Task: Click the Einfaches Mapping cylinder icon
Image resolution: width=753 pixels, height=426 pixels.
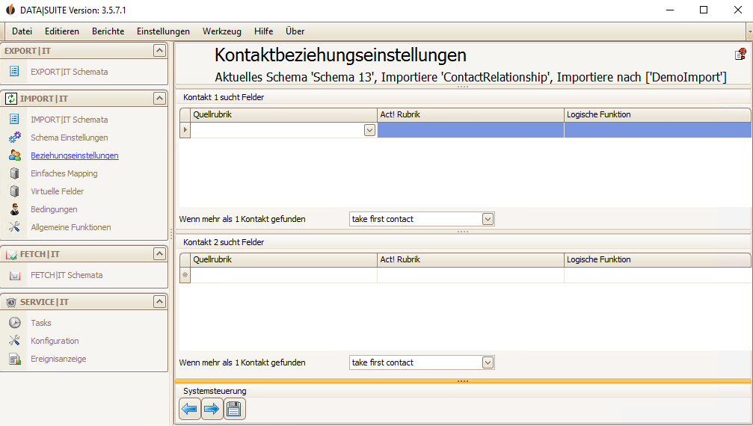Action: coord(15,173)
